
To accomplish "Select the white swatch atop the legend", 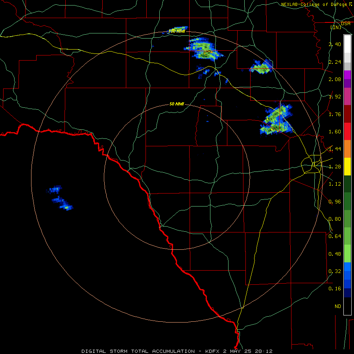I will [347, 44].
